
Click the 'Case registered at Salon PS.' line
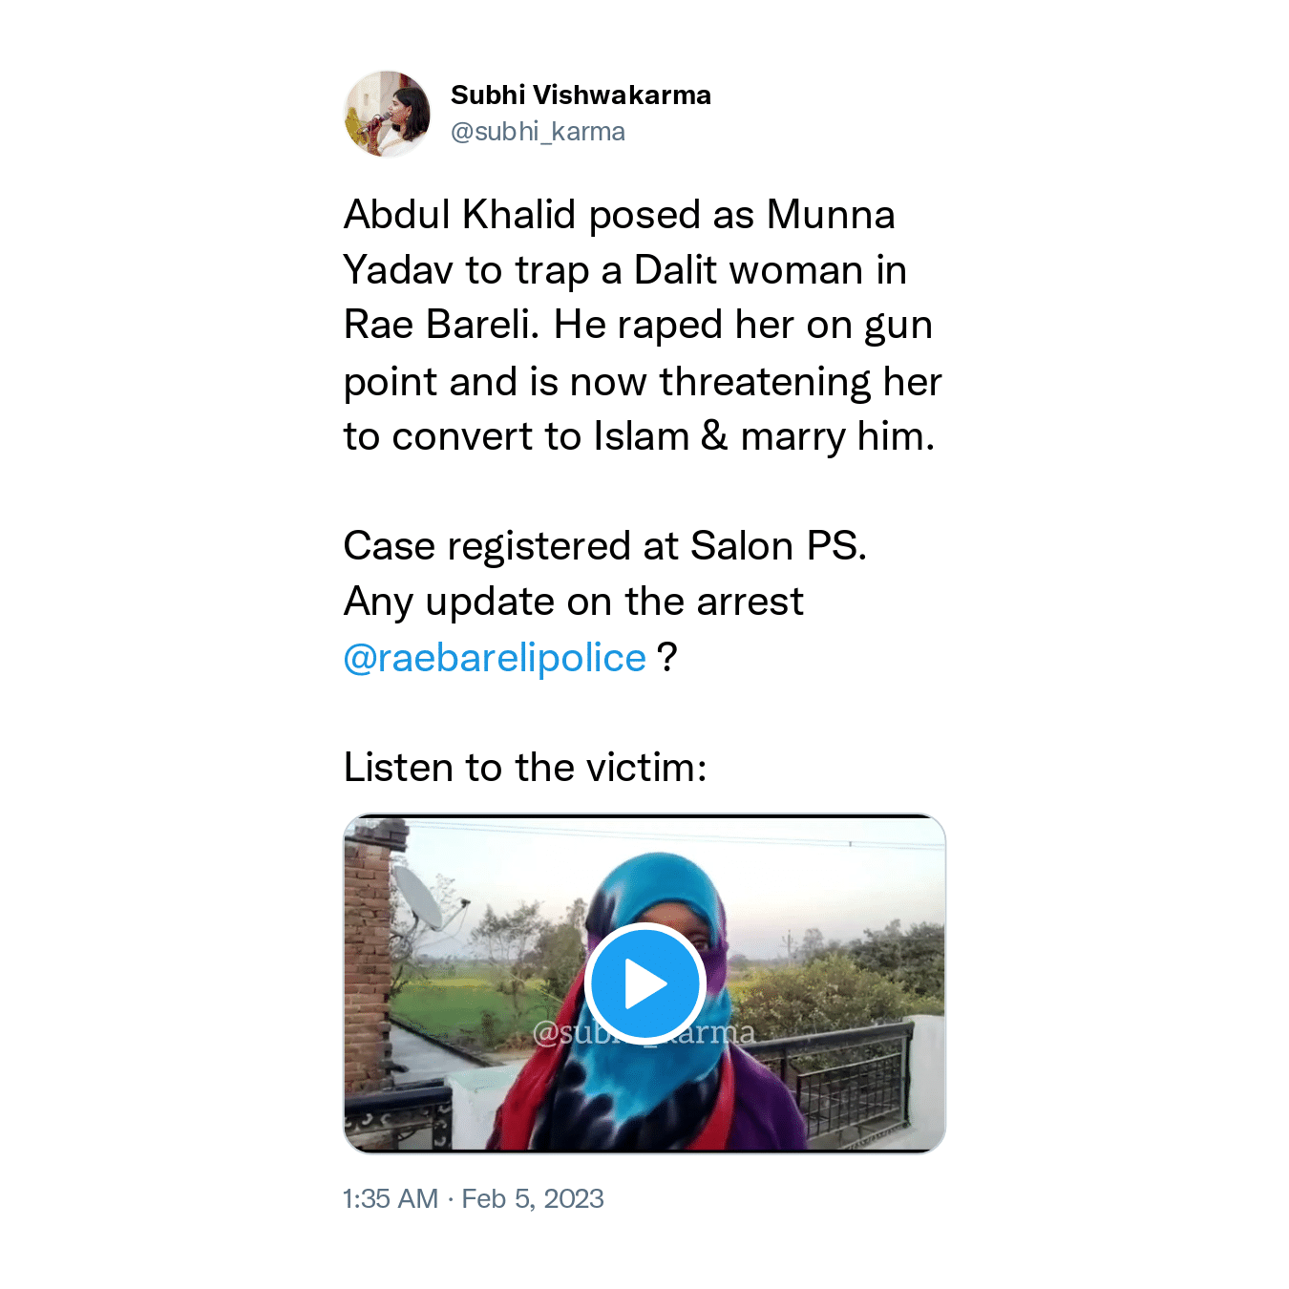[605, 546]
